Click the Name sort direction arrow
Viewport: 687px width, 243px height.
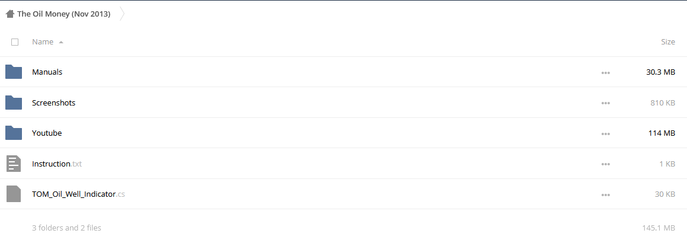pyautogui.click(x=61, y=43)
